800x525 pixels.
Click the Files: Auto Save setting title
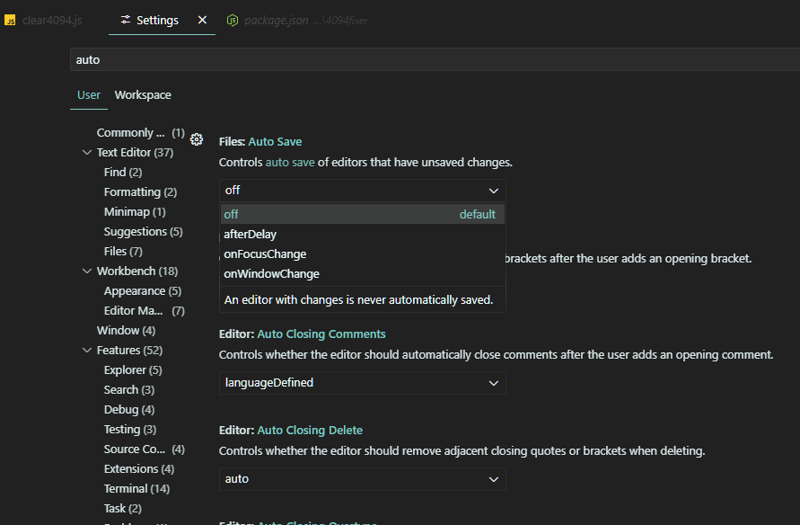pos(260,141)
